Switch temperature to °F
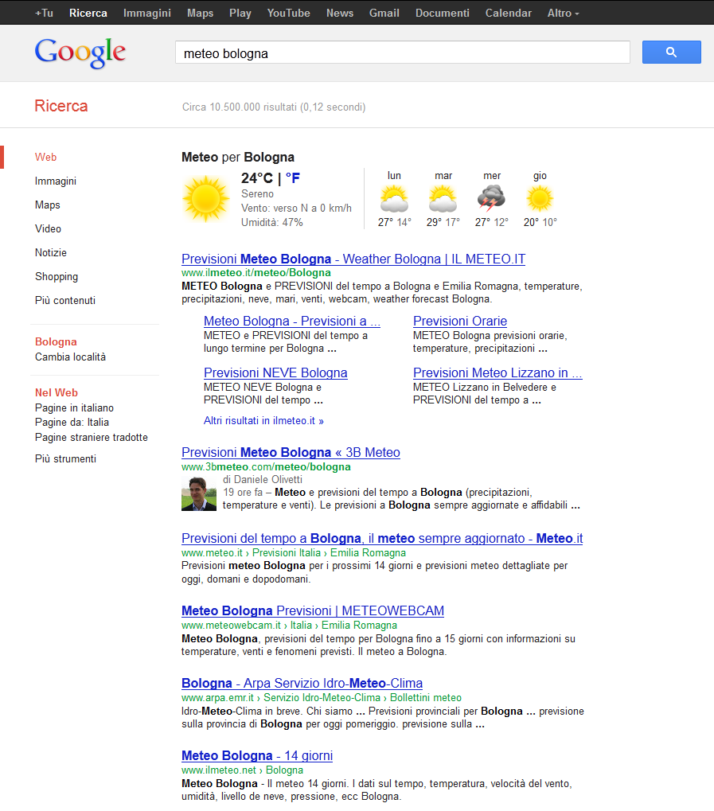The width and height of the screenshot is (714, 811). click(x=293, y=178)
